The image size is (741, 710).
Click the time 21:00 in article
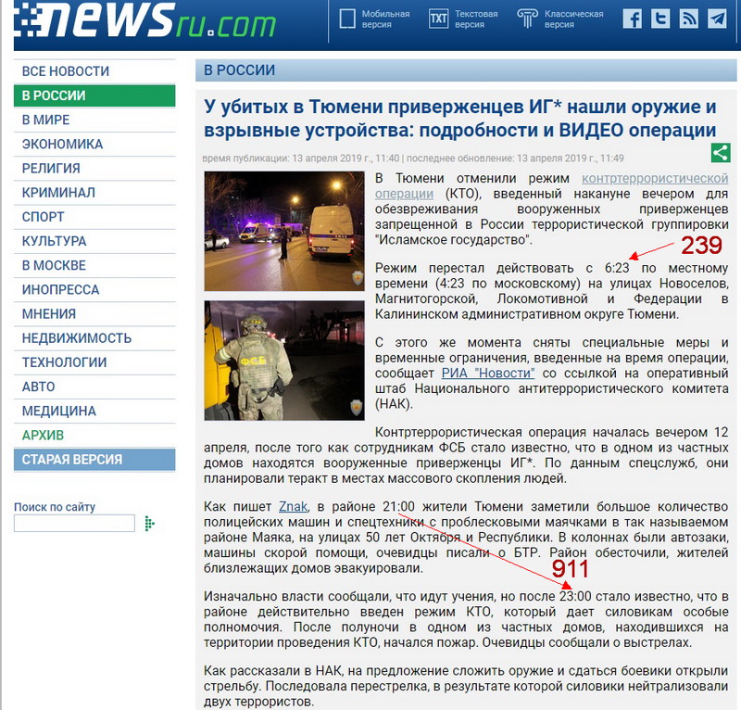coord(398,507)
